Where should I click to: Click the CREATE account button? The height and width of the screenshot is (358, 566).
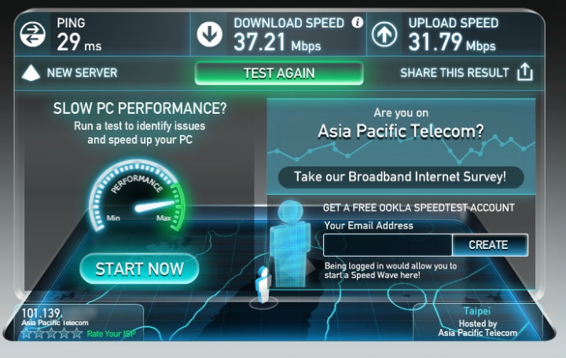pos(490,245)
